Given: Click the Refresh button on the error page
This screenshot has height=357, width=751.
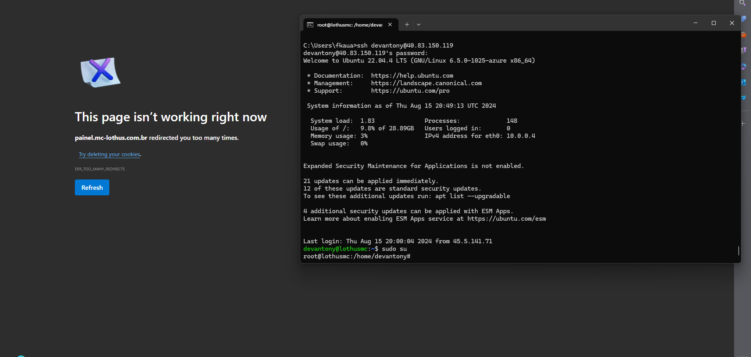Looking at the screenshot, I should click(91, 187).
